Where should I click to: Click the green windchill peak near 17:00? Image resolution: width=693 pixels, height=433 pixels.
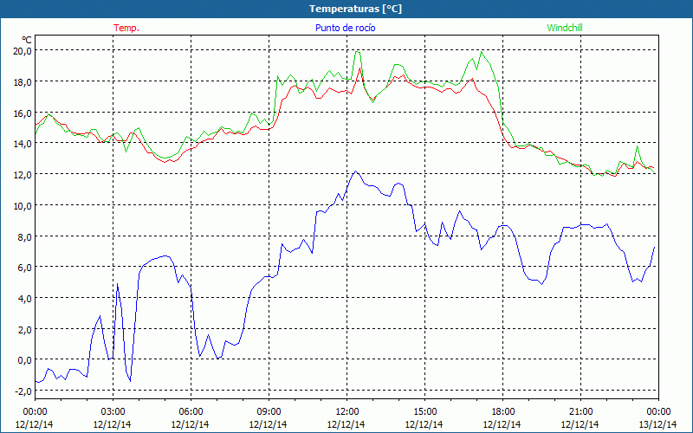coord(482,52)
